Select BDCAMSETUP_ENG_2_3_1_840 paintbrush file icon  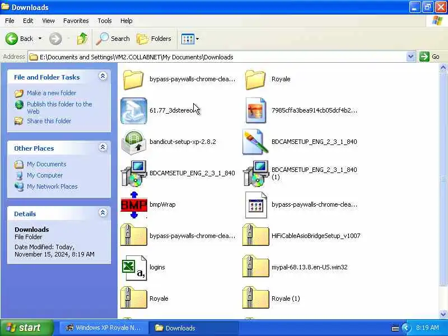point(255,142)
